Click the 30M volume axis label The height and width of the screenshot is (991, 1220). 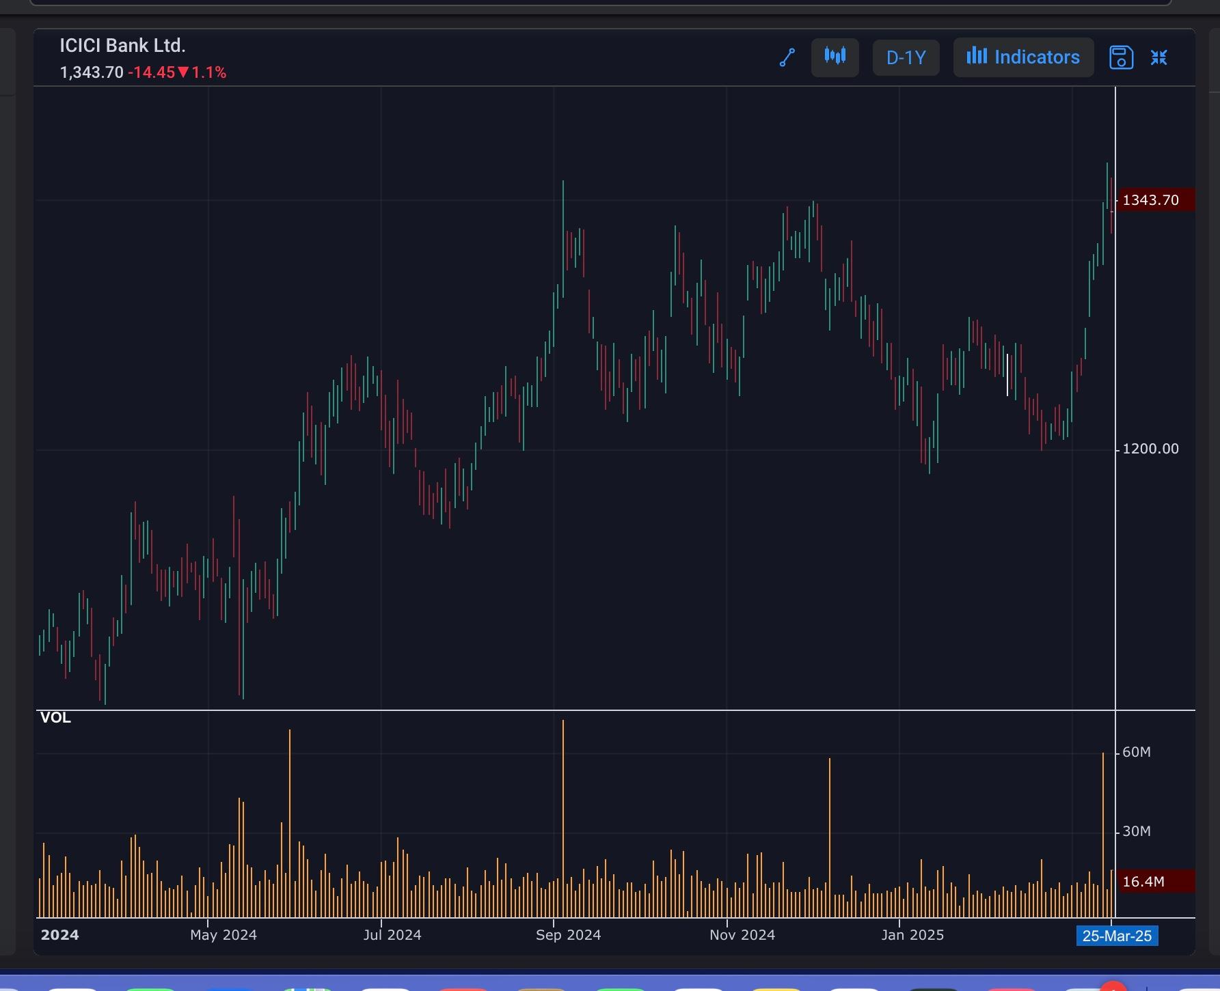[x=1137, y=831]
